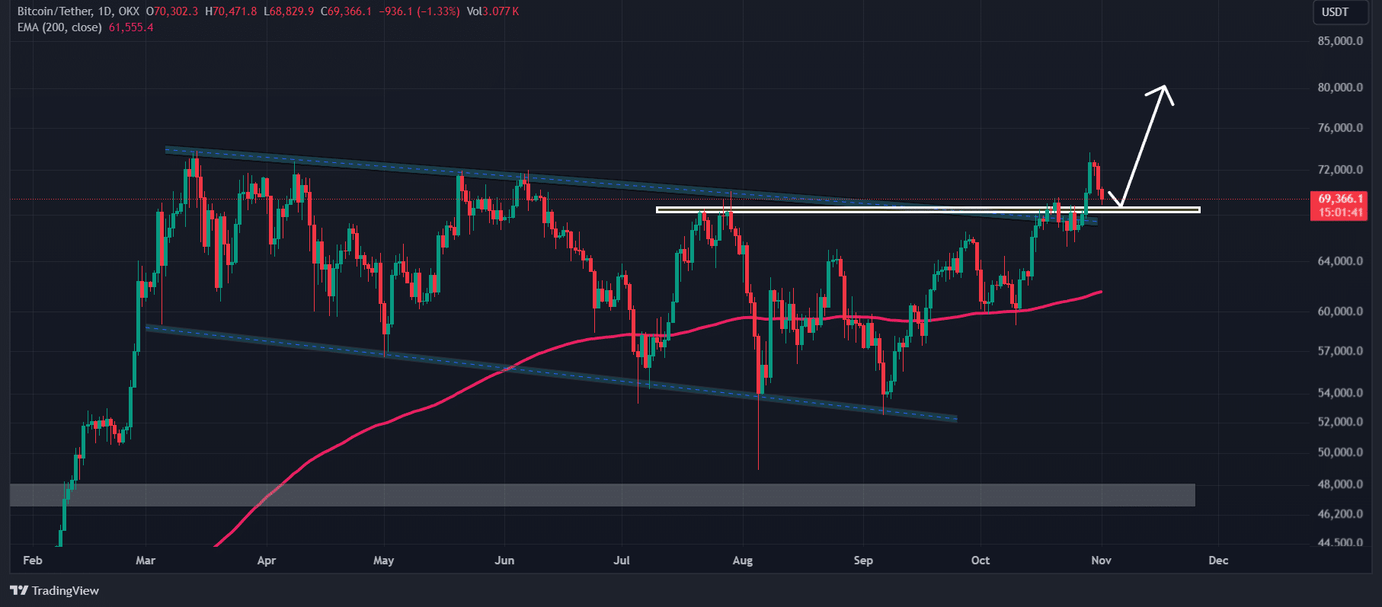Click the Jul label on time axis
Screen dimensions: 1382x607
(622, 561)
